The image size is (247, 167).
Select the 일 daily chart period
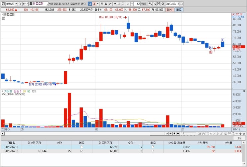[x=90, y=4]
